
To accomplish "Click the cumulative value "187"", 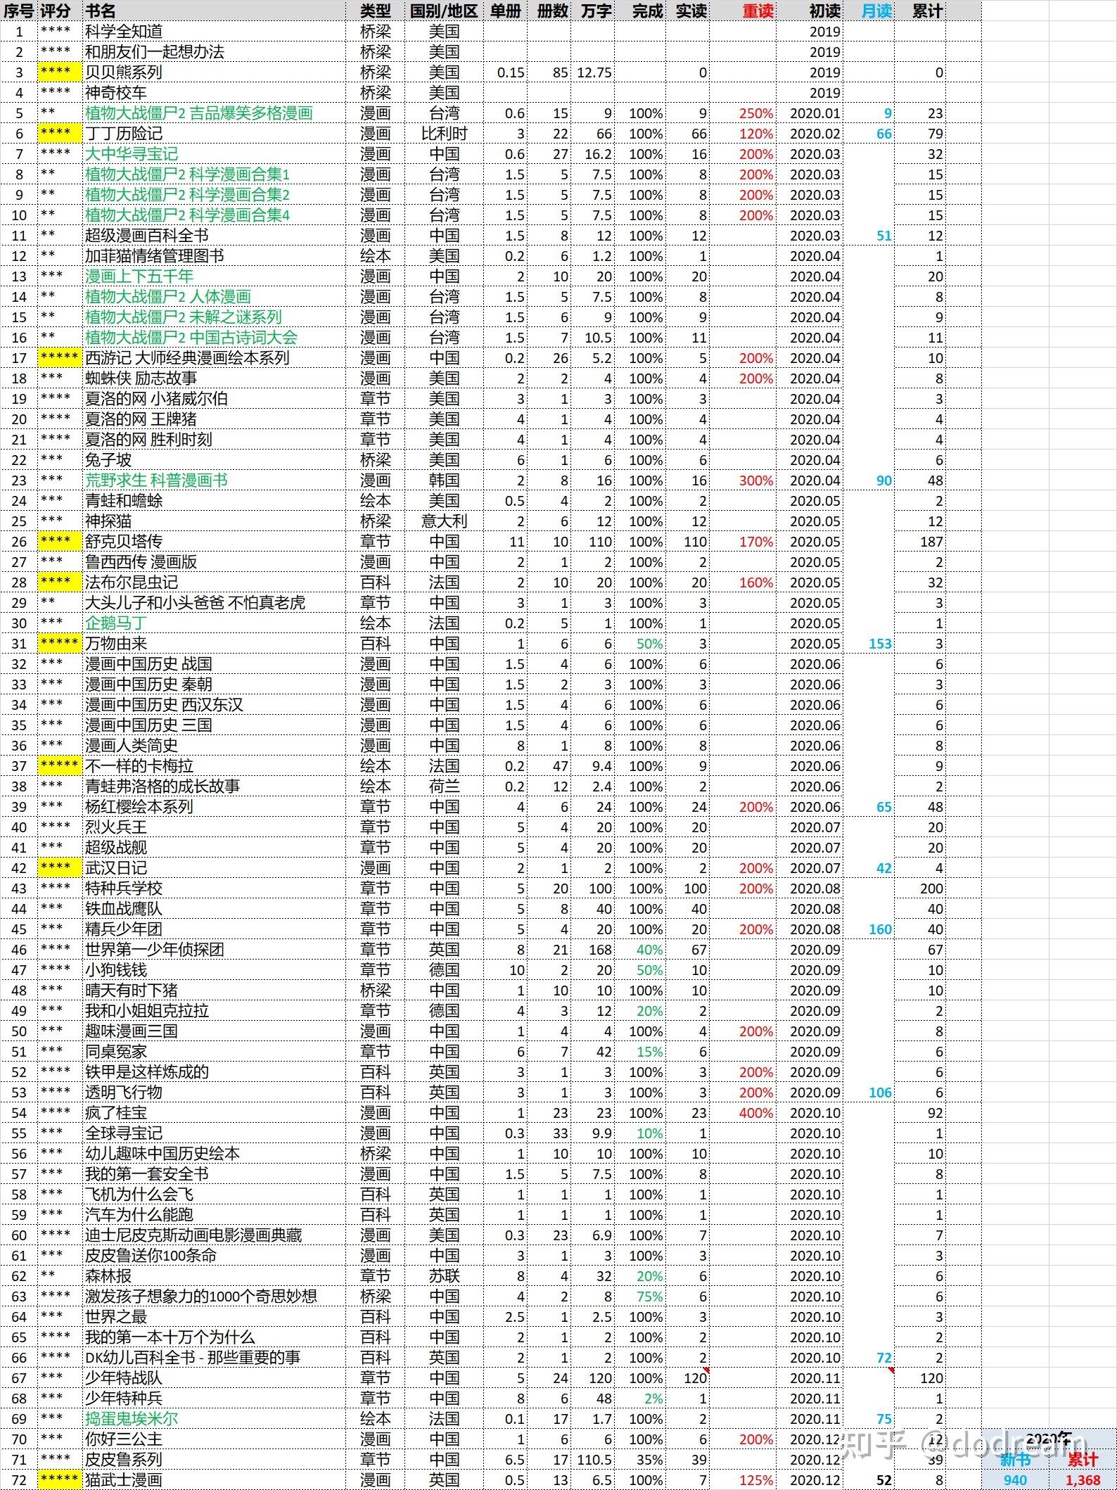I will point(931,542).
